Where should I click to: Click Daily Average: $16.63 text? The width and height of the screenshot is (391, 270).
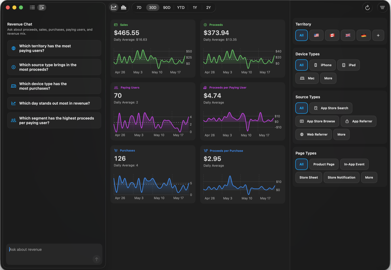pos(130,40)
